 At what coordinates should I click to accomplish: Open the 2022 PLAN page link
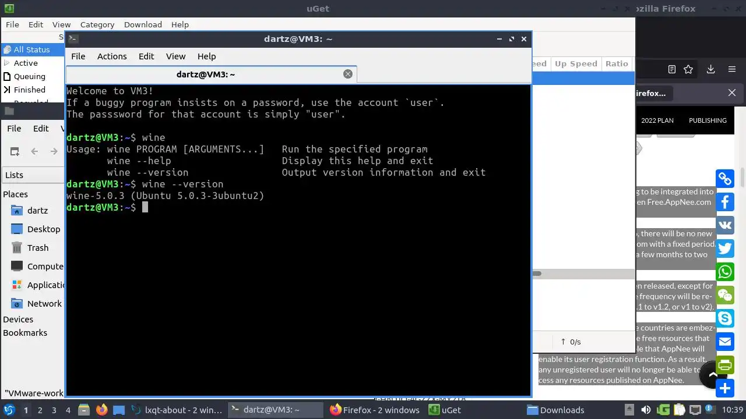coord(657,120)
